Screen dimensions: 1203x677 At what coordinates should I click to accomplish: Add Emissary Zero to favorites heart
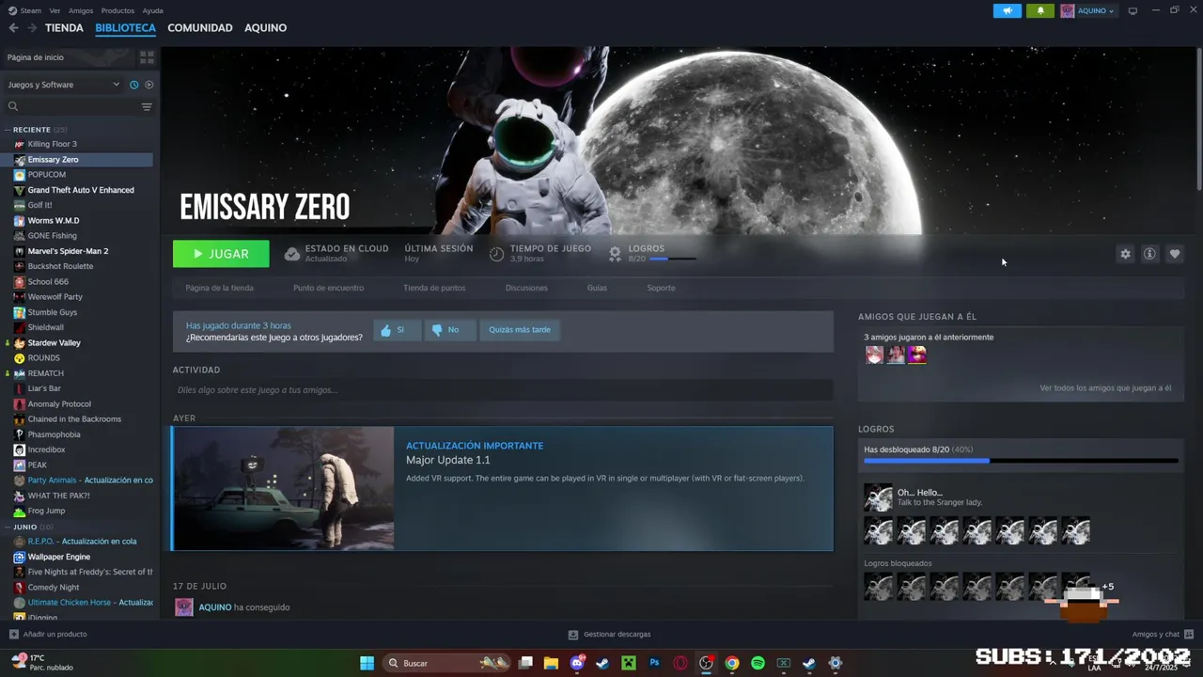pyautogui.click(x=1175, y=254)
